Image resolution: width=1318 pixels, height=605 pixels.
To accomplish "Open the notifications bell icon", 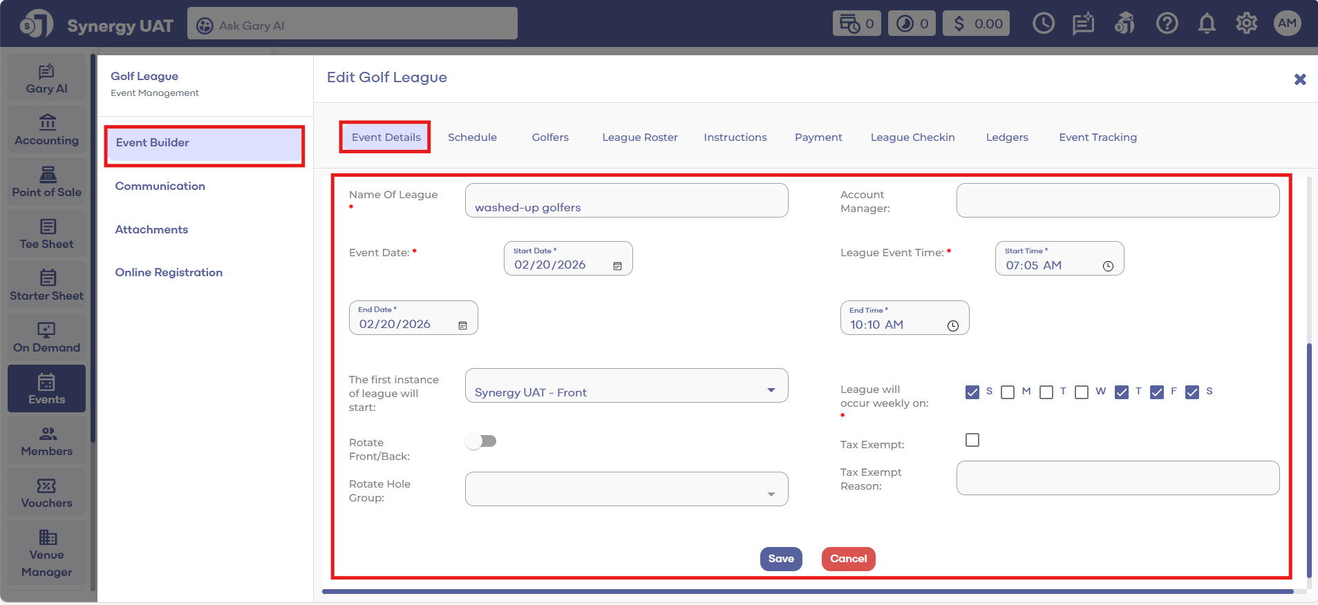I will click(x=1207, y=24).
